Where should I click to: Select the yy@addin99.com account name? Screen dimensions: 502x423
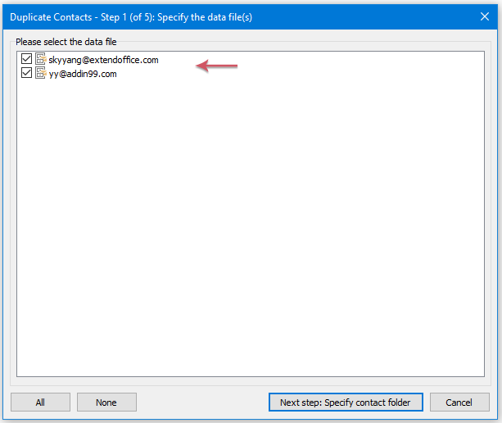click(82, 74)
